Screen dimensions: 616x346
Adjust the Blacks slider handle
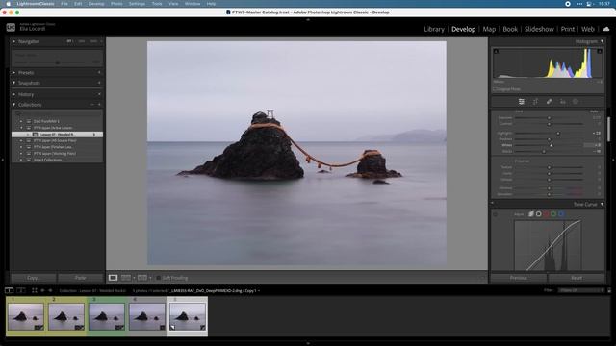click(544, 152)
